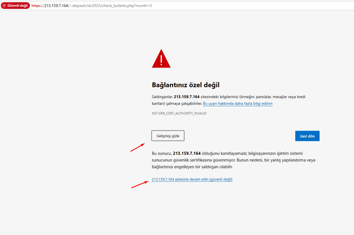Click the red warning triangle icon
354x235 pixels.
click(x=161, y=59)
